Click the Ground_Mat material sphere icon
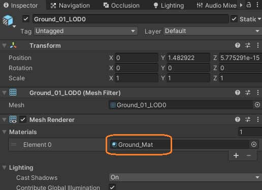This screenshot has height=190, width=262. pyautogui.click(x=114, y=144)
